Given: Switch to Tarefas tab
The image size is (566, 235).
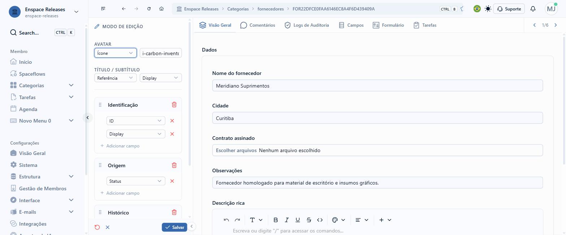Looking at the screenshot, I should pyautogui.click(x=425, y=25).
